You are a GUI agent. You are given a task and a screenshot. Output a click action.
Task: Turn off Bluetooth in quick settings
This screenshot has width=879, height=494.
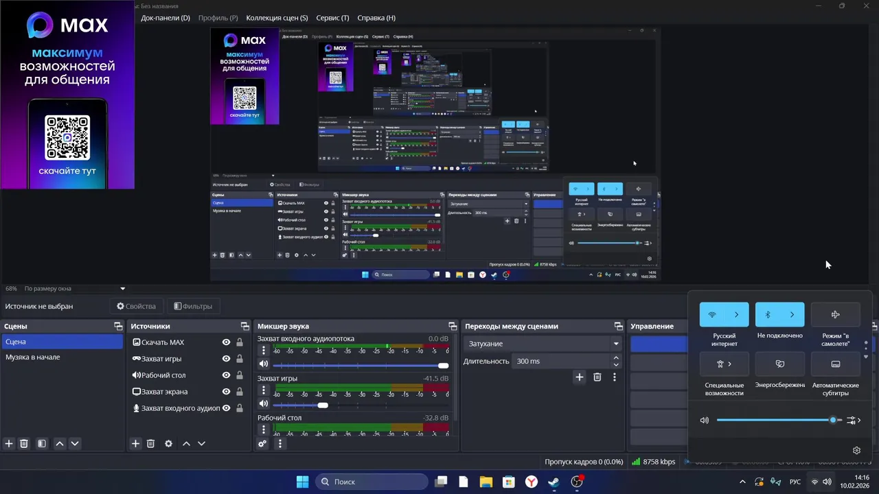[x=768, y=315]
